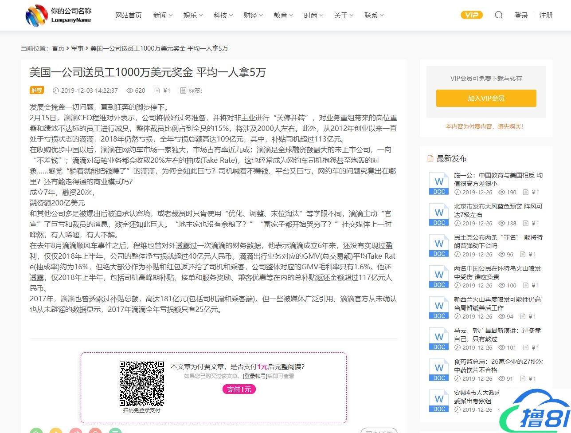Click the company logo in the header
571x433 pixels.
click(59, 16)
